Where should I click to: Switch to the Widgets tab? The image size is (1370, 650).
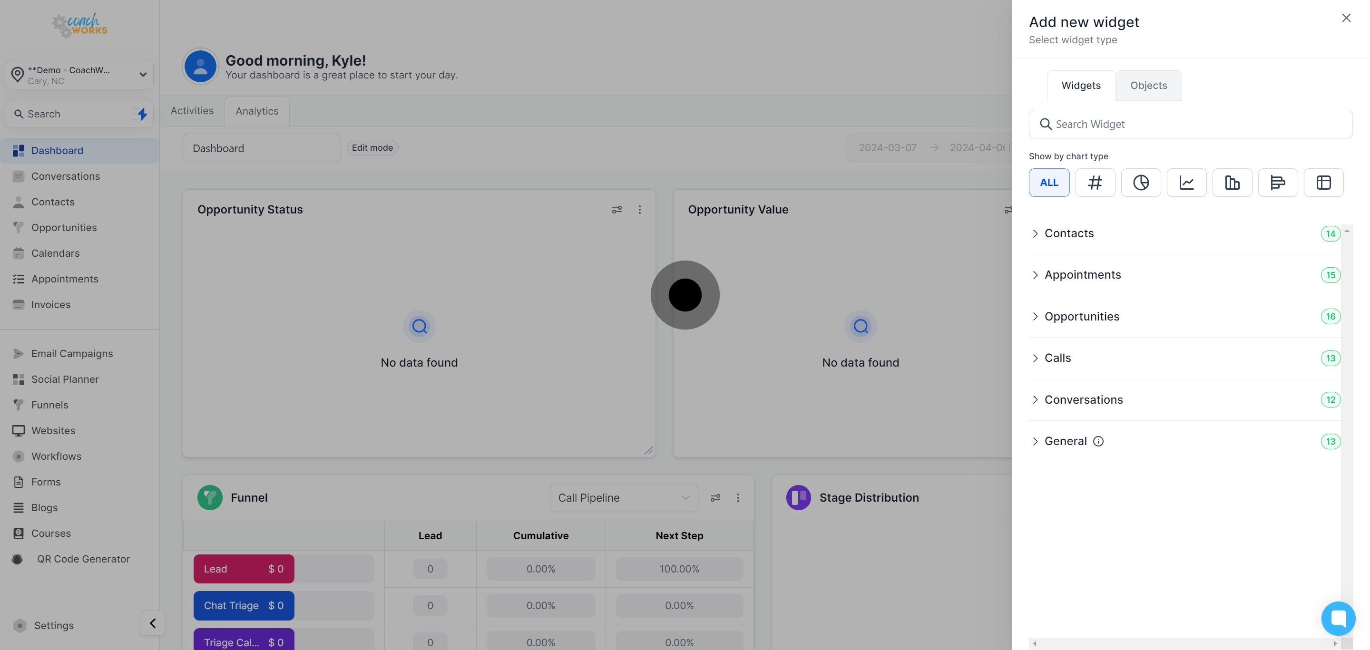tap(1081, 86)
